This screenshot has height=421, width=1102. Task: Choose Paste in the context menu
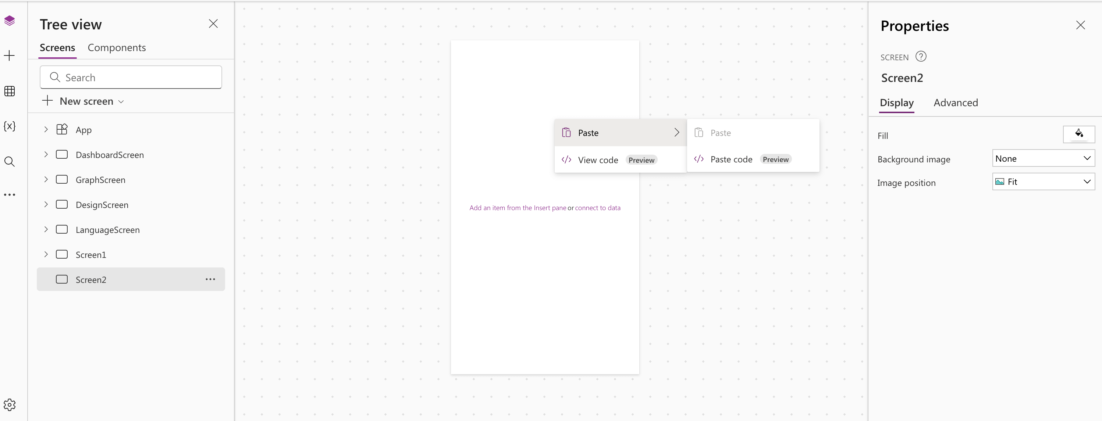click(x=620, y=133)
